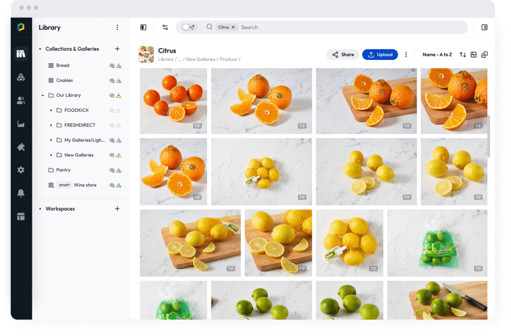Switch grid layout view icon
Screen dimensions: 511x336
click(x=474, y=55)
